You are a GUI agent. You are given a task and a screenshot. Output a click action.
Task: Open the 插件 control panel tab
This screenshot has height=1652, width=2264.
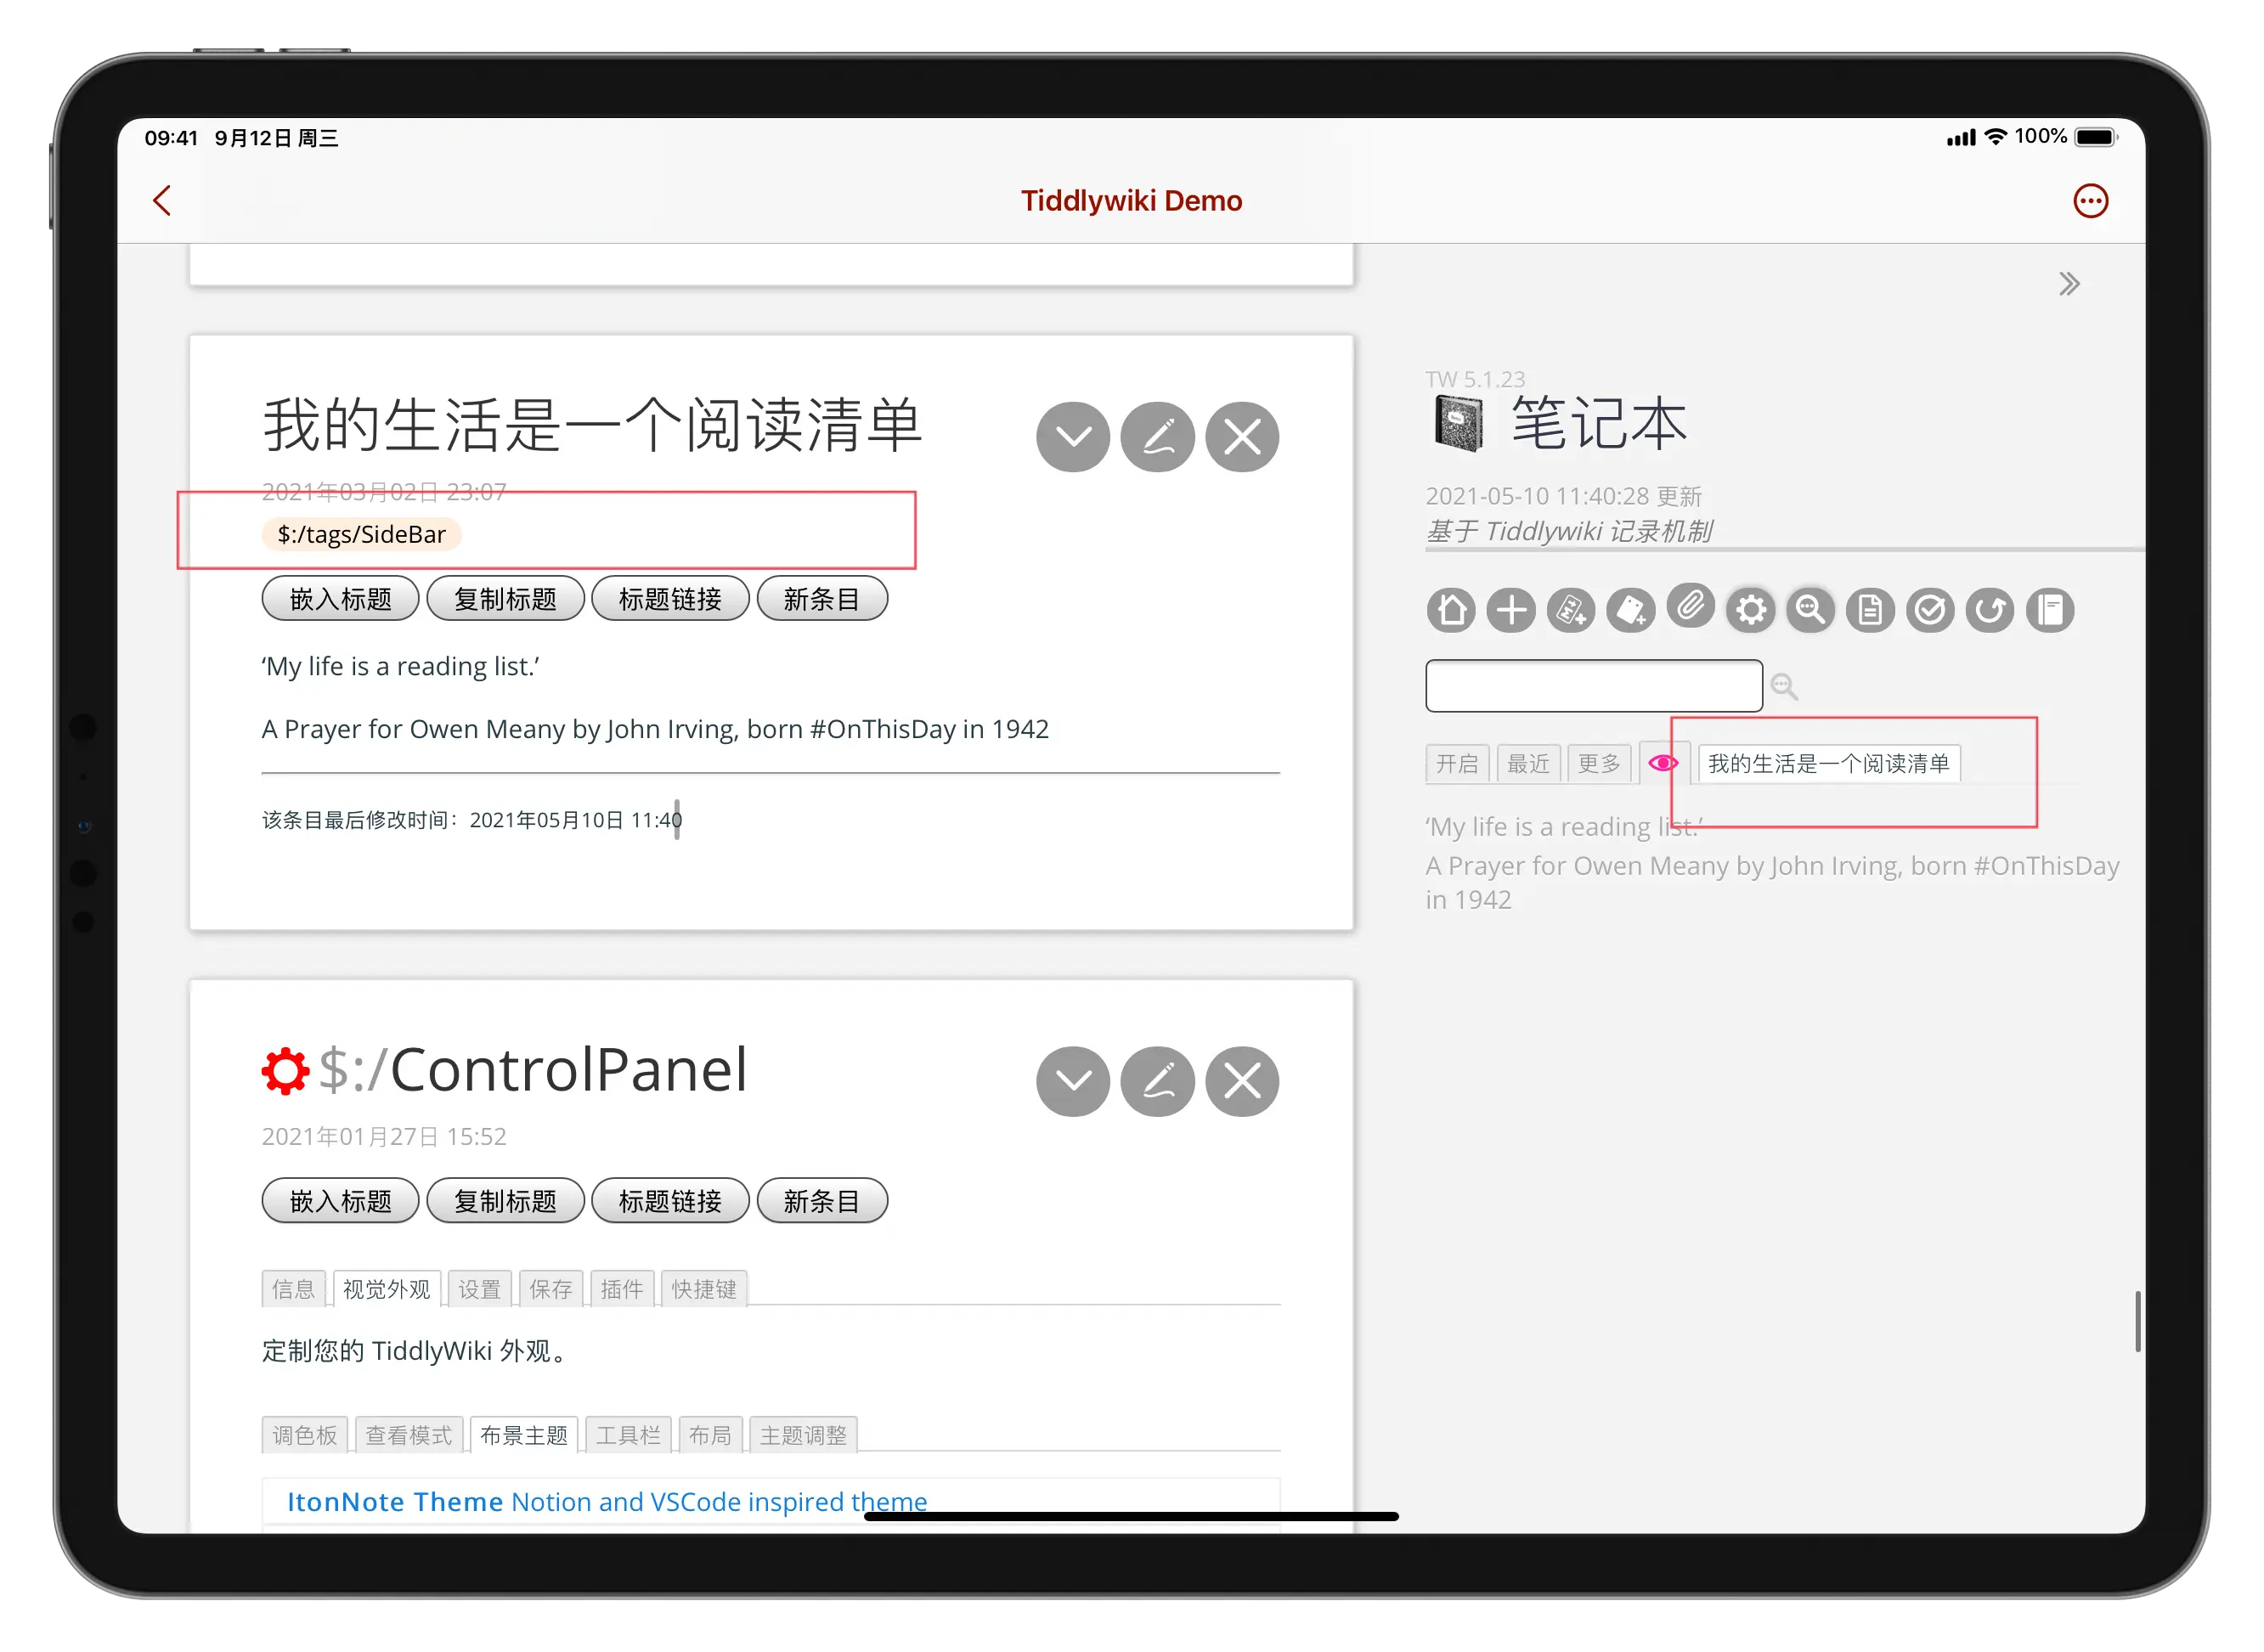click(x=621, y=1290)
